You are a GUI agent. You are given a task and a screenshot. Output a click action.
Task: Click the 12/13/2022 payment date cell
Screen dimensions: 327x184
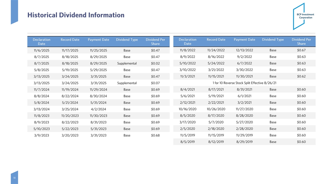pyautogui.click(x=244, y=50)
